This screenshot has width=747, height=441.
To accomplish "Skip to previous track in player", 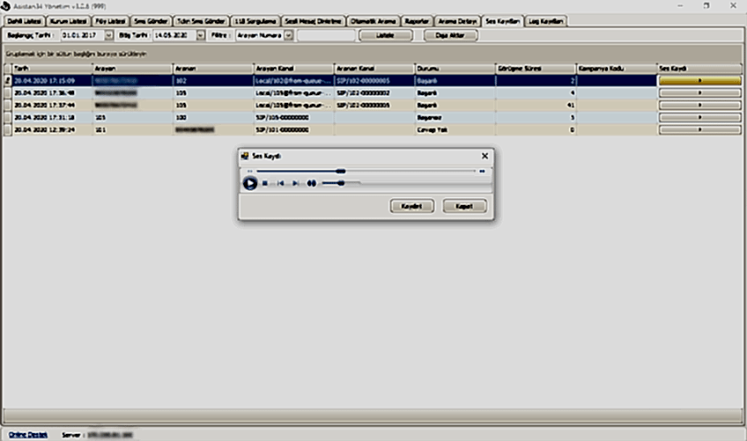I will tap(281, 183).
